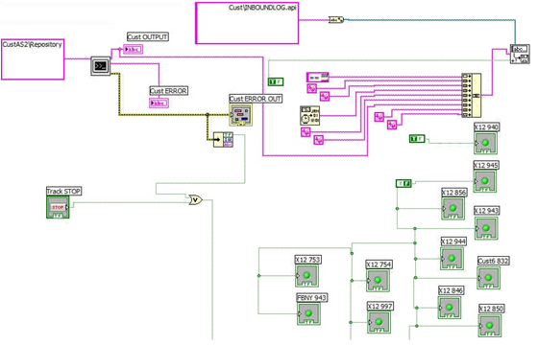Select the Concatenate Strings node
Image resolution: width=538 pixels, height=345 pixels.
click(471, 96)
